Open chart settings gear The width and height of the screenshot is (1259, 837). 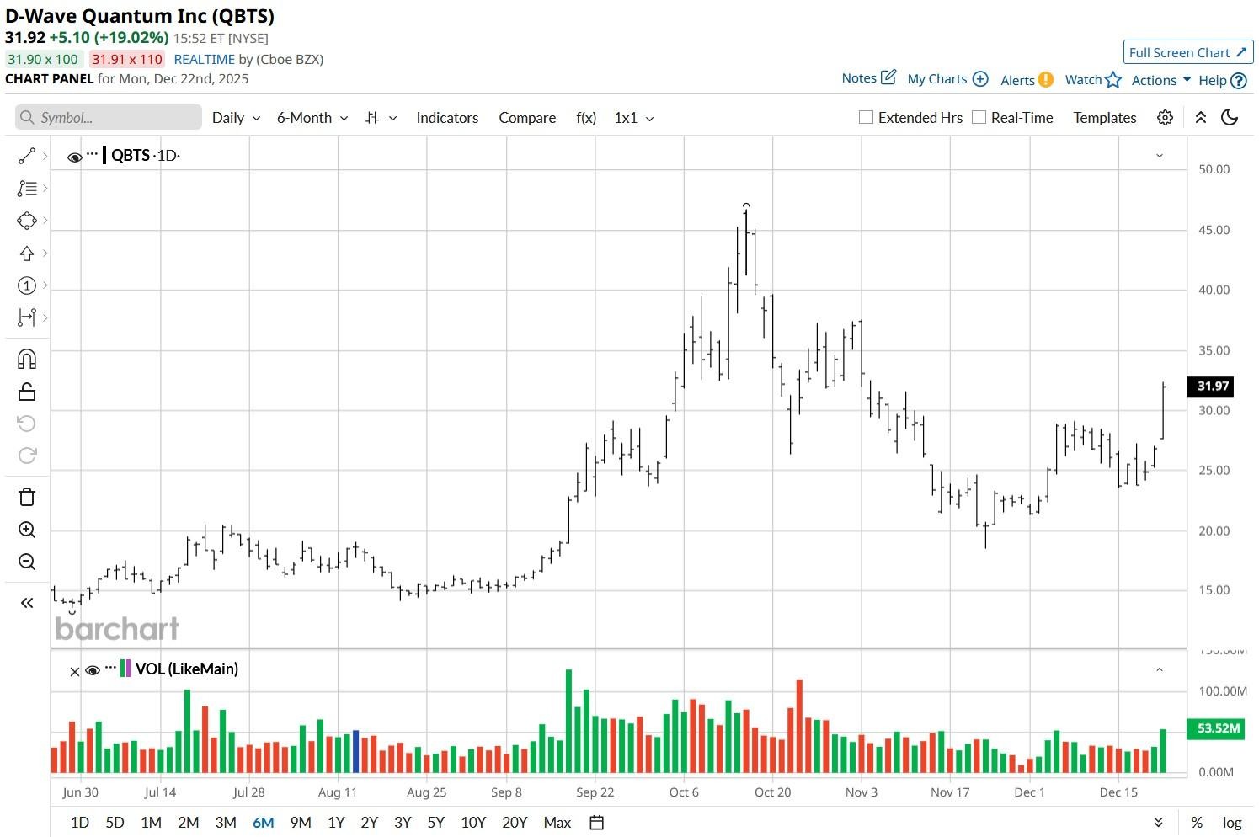(x=1165, y=118)
